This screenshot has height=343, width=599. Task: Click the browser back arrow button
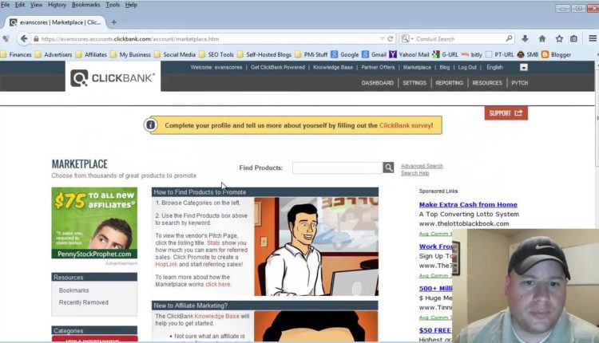[24, 38]
